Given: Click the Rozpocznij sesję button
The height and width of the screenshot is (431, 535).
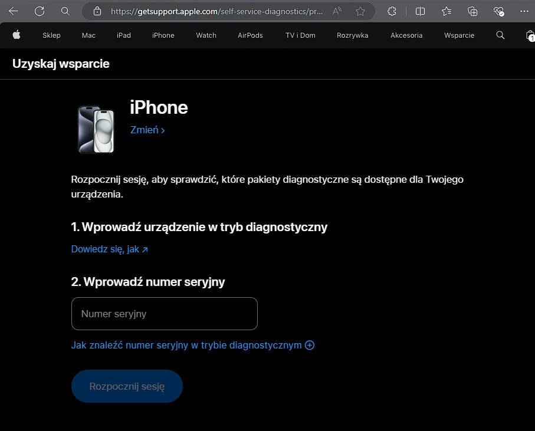Looking at the screenshot, I should click(127, 386).
